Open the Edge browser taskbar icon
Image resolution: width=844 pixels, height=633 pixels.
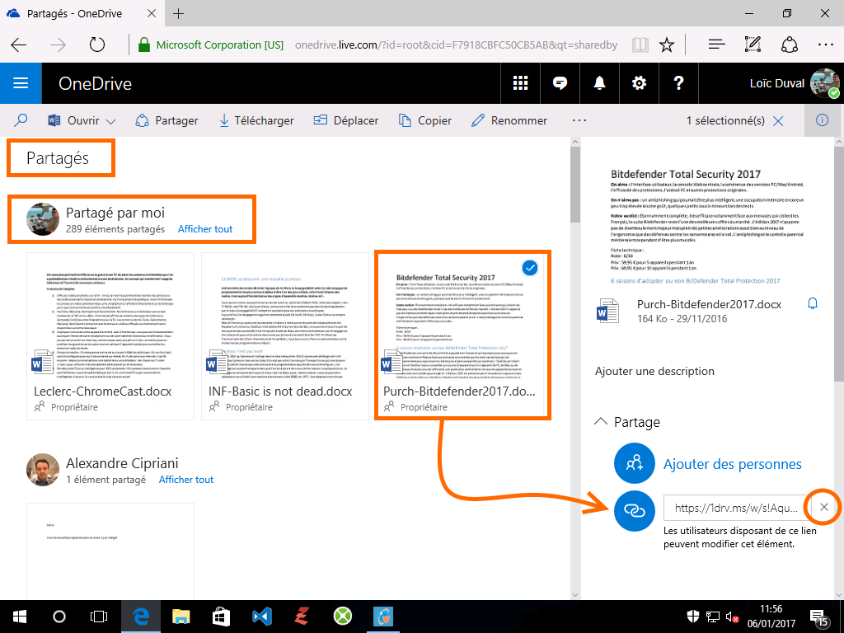140,617
